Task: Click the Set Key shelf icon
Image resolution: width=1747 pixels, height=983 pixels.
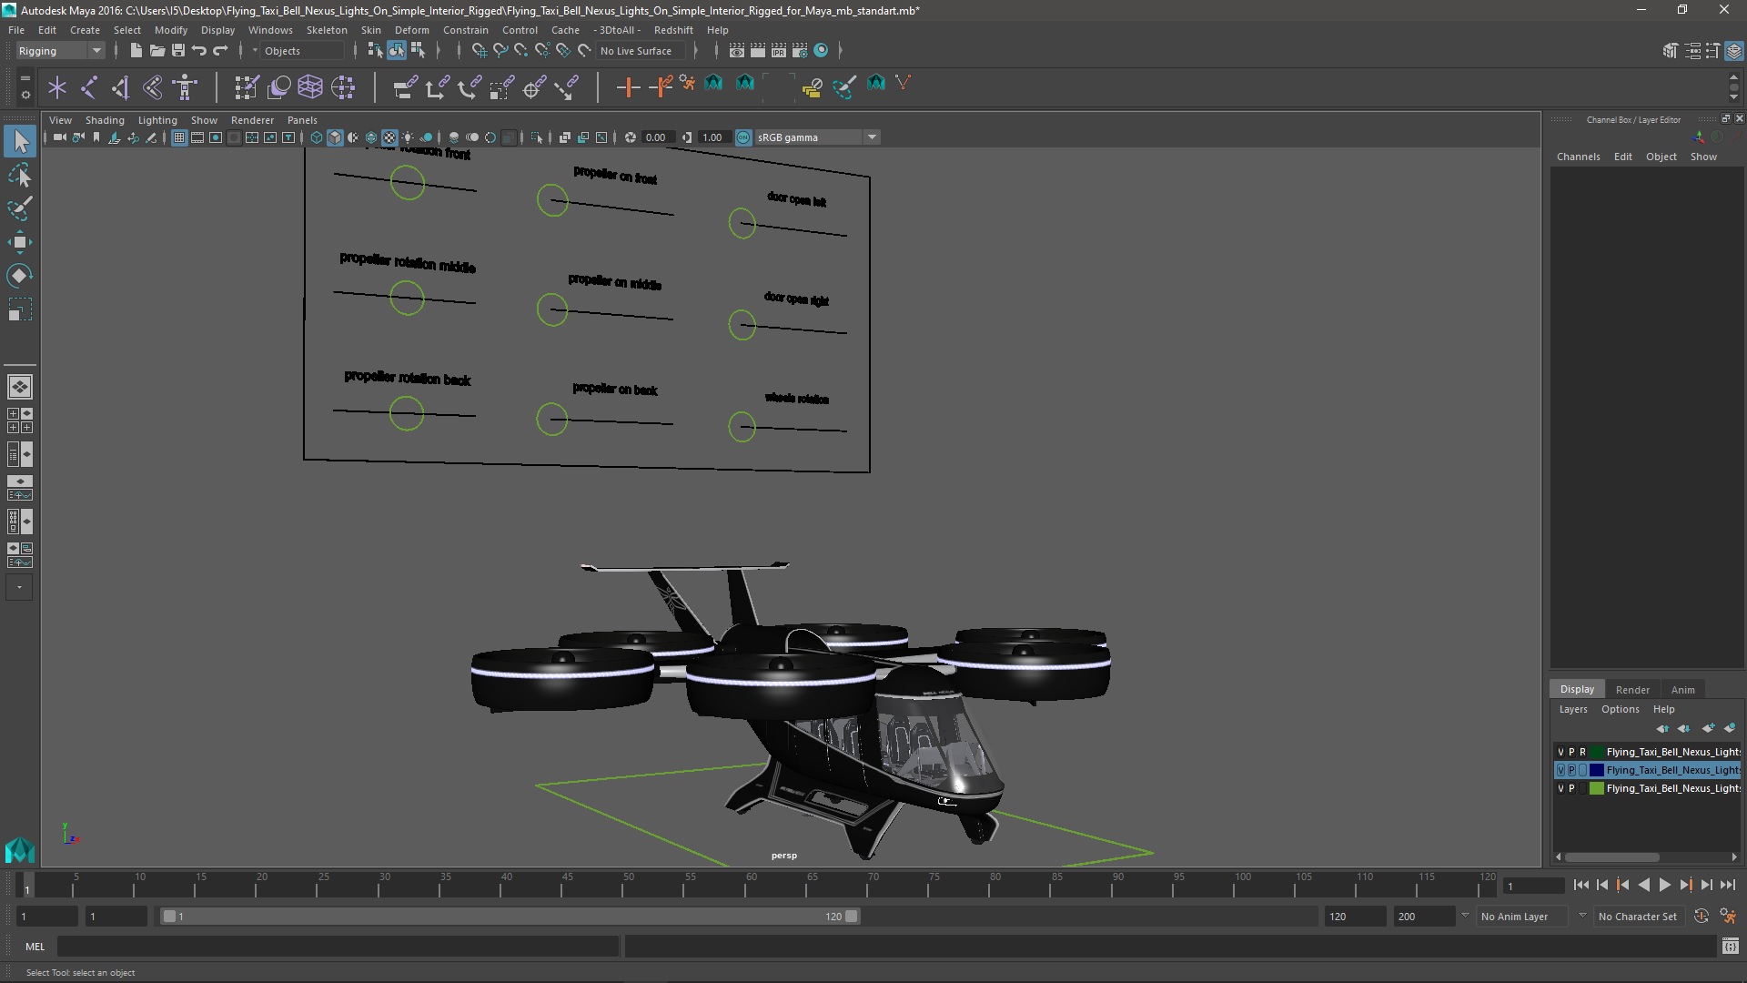Action: pos(628,87)
